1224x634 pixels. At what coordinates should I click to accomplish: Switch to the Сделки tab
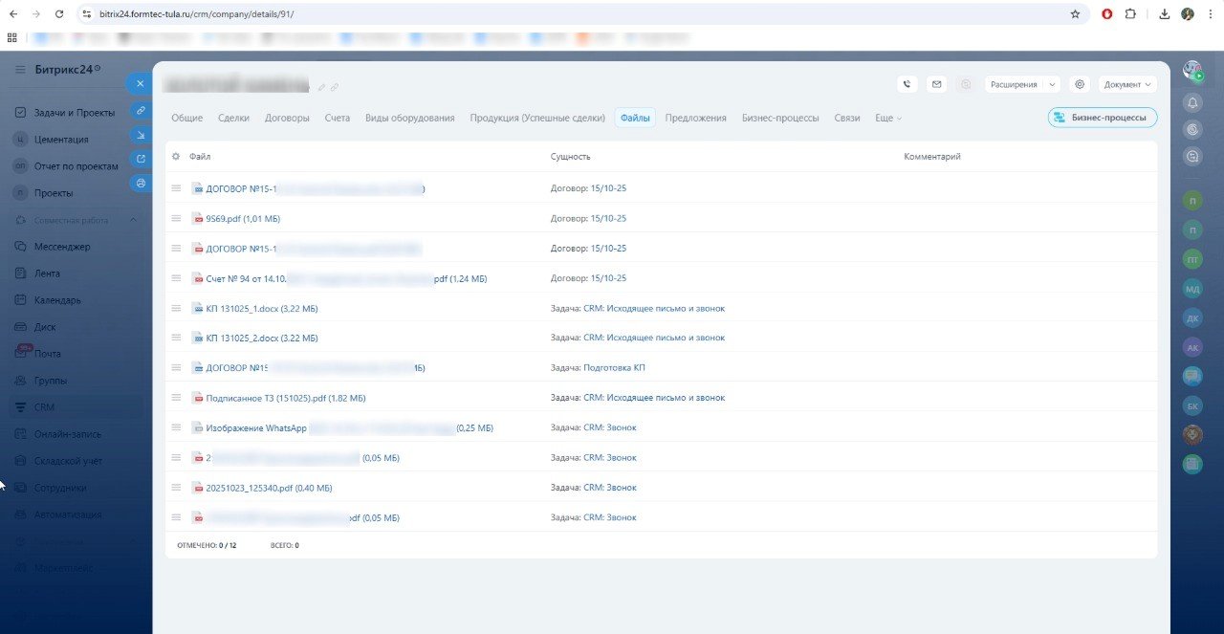pos(233,119)
